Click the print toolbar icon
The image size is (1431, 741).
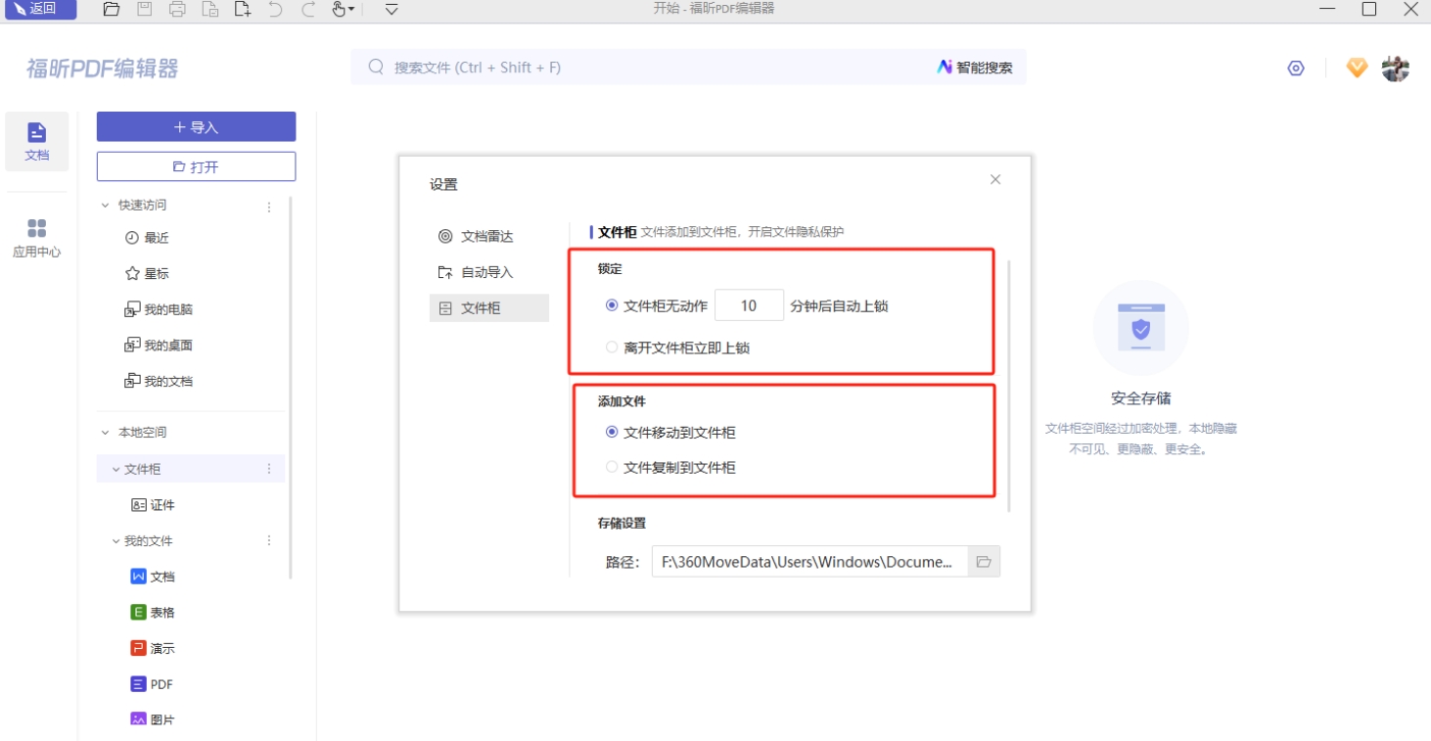point(177,10)
